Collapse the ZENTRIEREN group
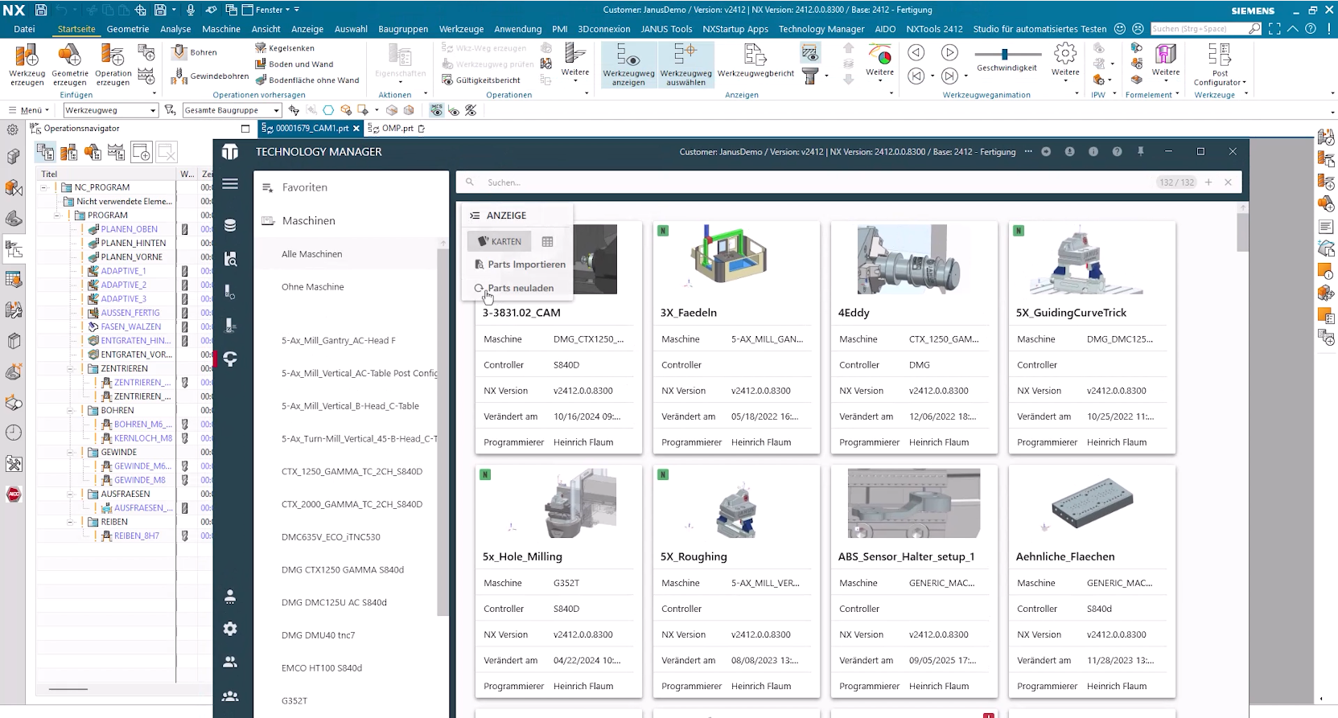 [71, 368]
